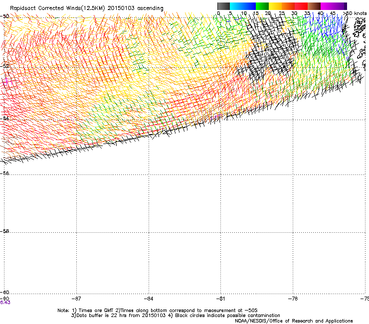This screenshot has height=324, width=369.
Task: Click the chart title 'Rapidsact Corrected Winds(12.5KM)'
Action: (57, 8)
